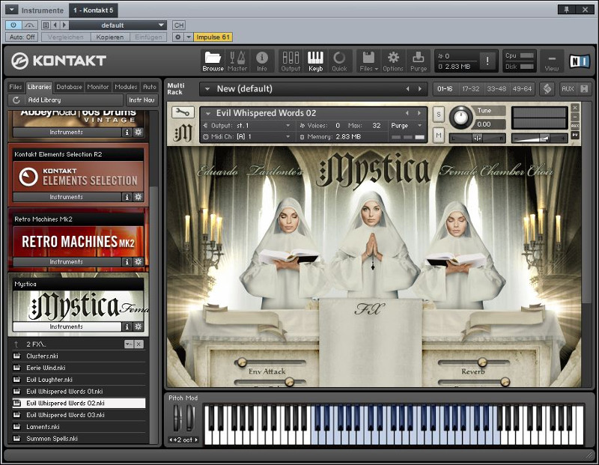Image resolution: width=599 pixels, height=465 pixels.
Task: Show the Info pane
Action: click(261, 61)
